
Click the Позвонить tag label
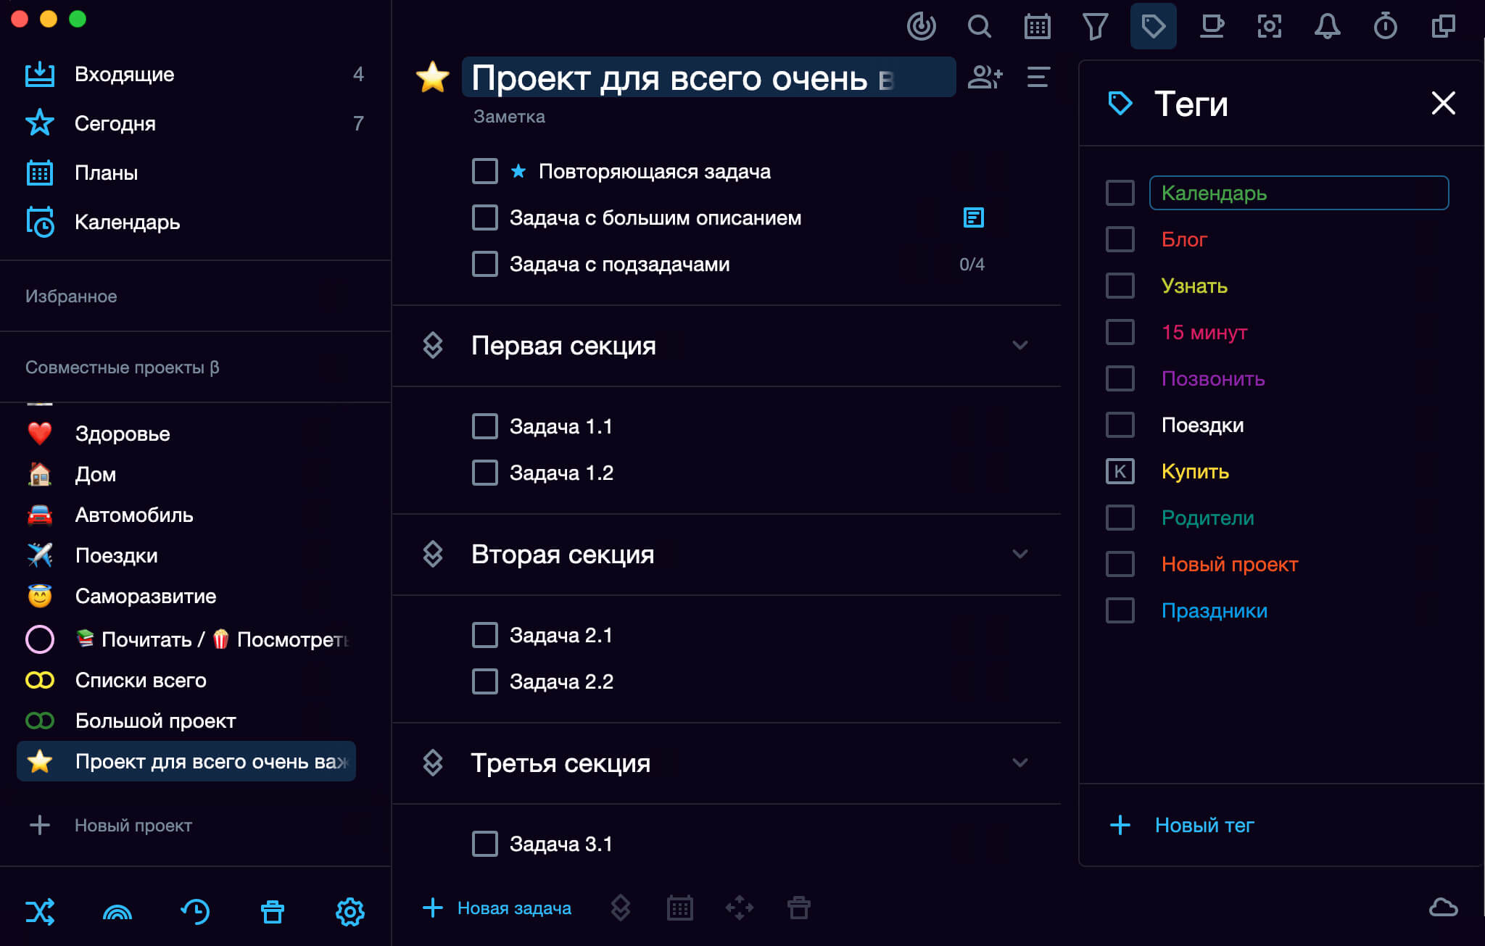(1213, 378)
